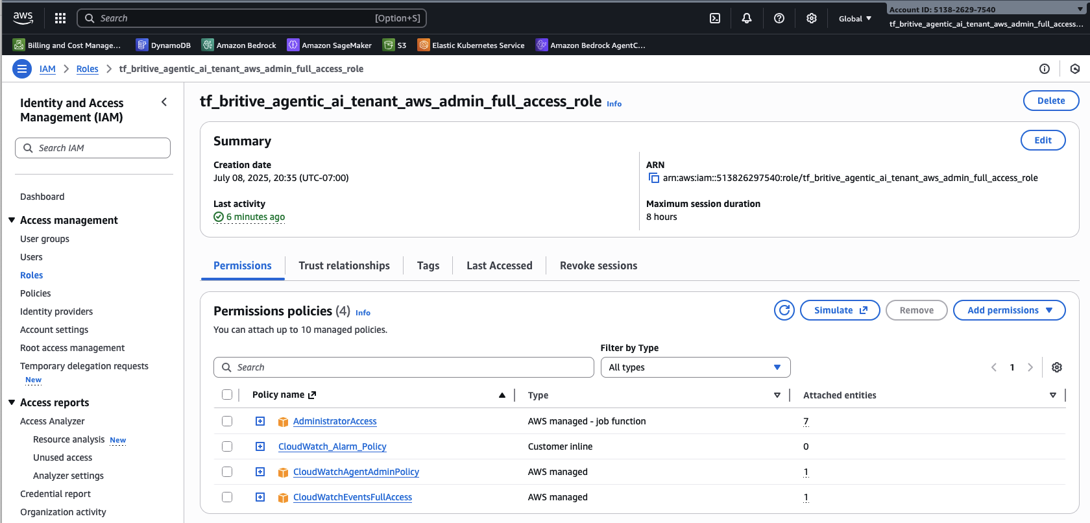Toggle the select-all policies checkbox
1090x523 pixels.
tap(227, 395)
